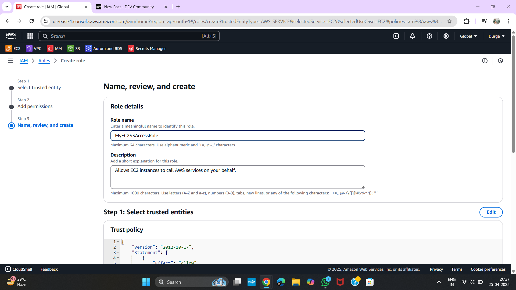Image resolution: width=516 pixels, height=290 pixels.
Task: Open Aurora and RDS shortcut
Action: pyautogui.click(x=104, y=48)
